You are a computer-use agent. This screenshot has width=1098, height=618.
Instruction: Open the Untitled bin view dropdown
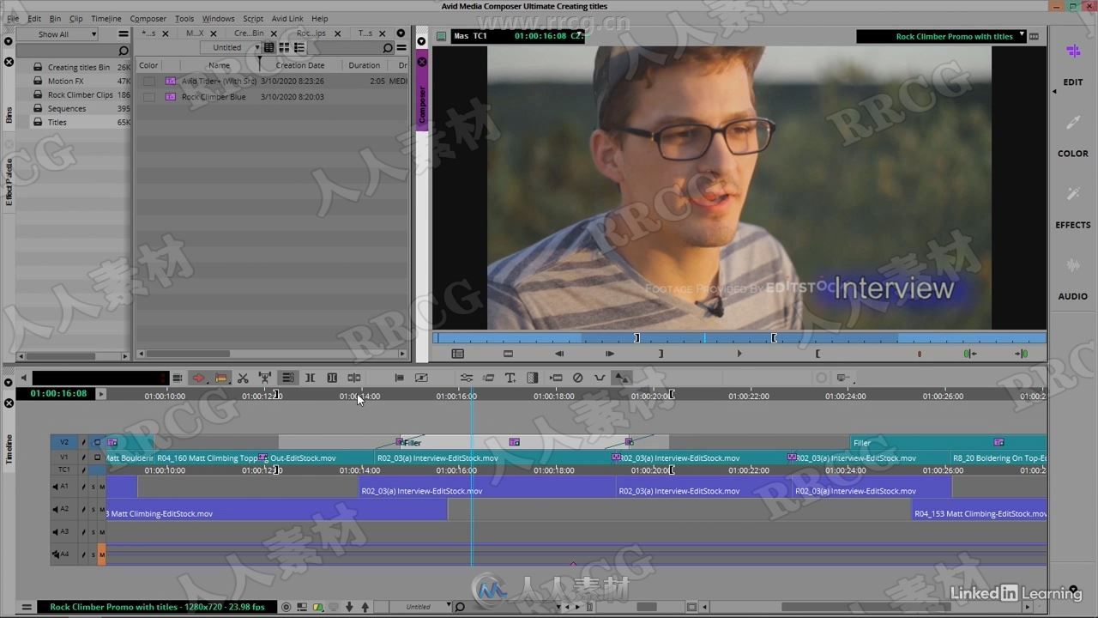(x=232, y=48)
